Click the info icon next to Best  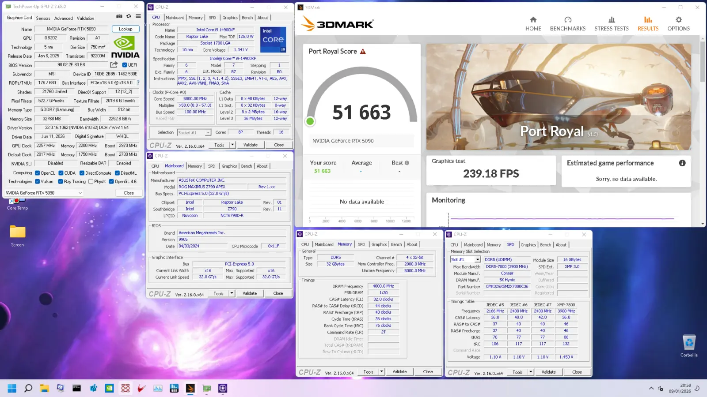click(407, 163)
